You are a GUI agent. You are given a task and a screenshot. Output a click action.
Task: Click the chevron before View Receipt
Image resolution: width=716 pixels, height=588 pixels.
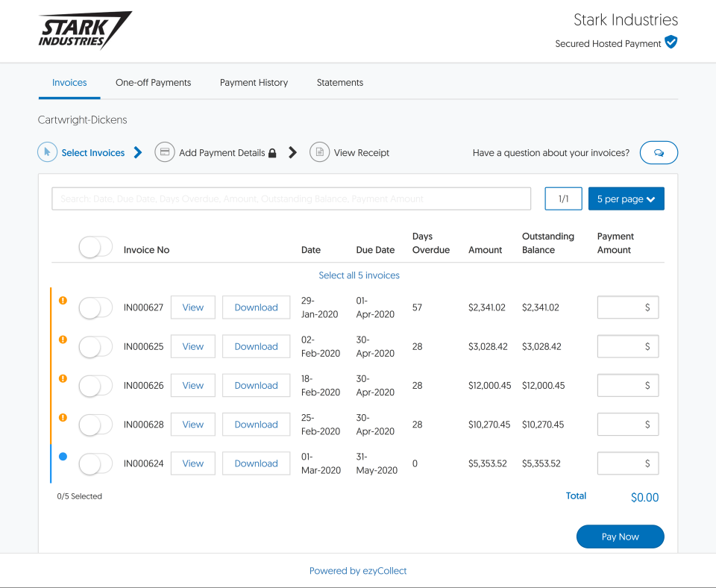[x=292, y=152]
